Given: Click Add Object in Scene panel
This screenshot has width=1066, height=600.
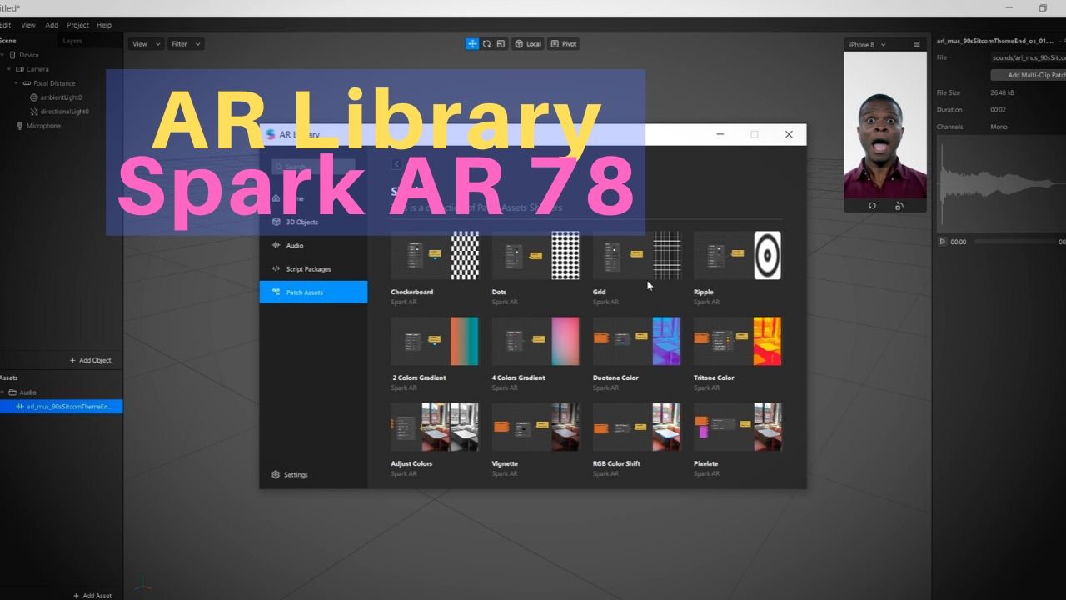Looking at the screenshot, I should (x=90, y=360).
